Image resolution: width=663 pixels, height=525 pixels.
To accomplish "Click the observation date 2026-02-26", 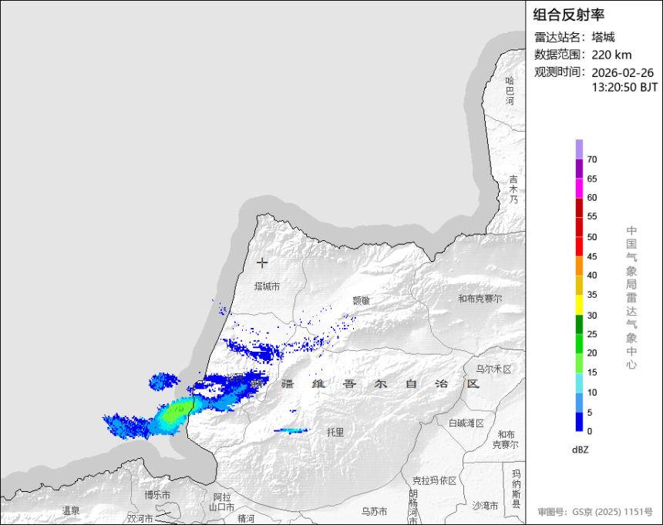I will click(x=622, y=72).
